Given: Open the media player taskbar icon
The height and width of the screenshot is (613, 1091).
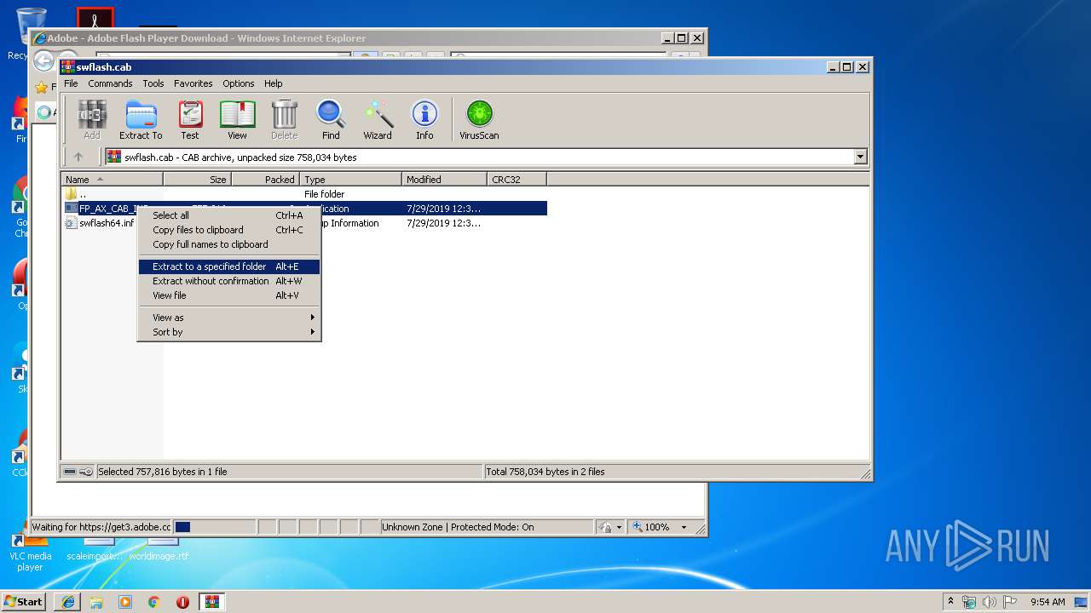Looking at the screenshot, I should (x=125, y=602).
